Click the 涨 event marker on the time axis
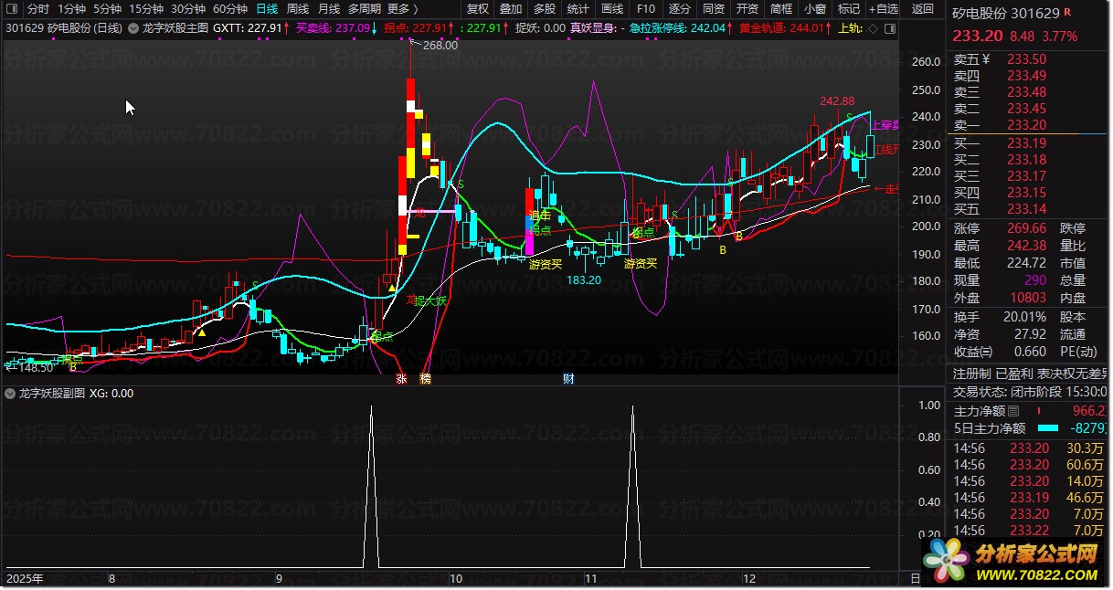Image resolution: width=1113 pixels, height=590 pixels. pos(400,378)
